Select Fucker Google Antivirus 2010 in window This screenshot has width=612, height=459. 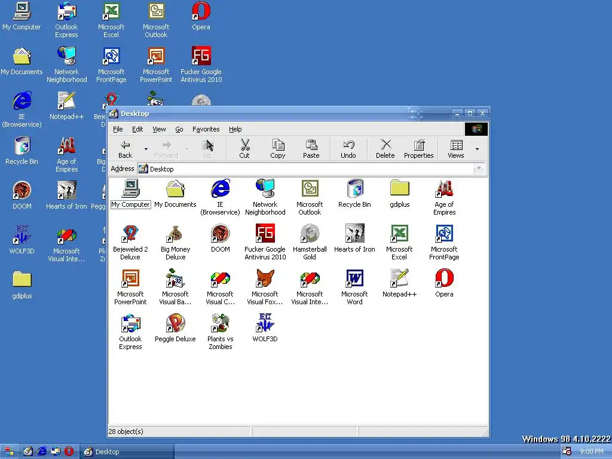click(265, 242)
